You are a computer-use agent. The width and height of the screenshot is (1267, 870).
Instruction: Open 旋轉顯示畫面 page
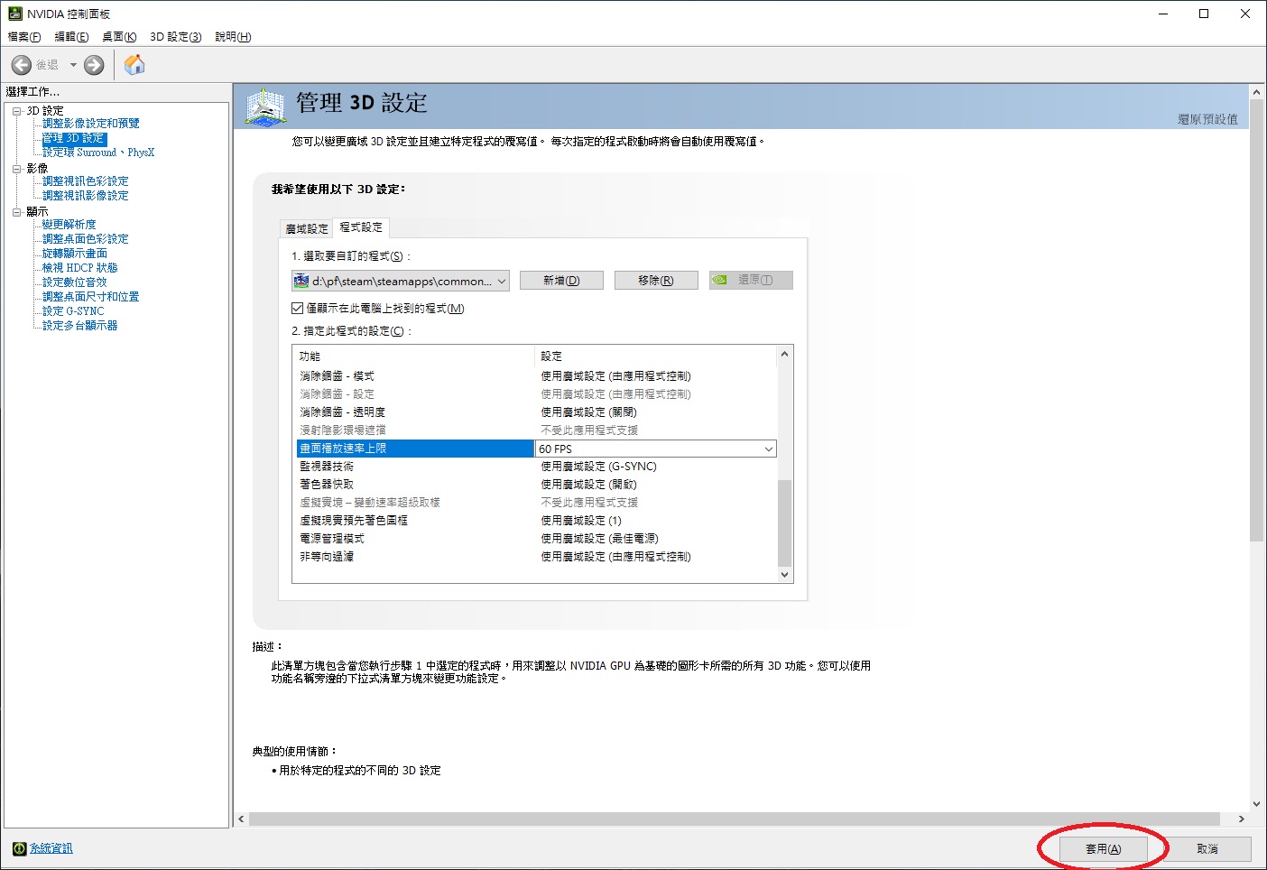point(75,254)
